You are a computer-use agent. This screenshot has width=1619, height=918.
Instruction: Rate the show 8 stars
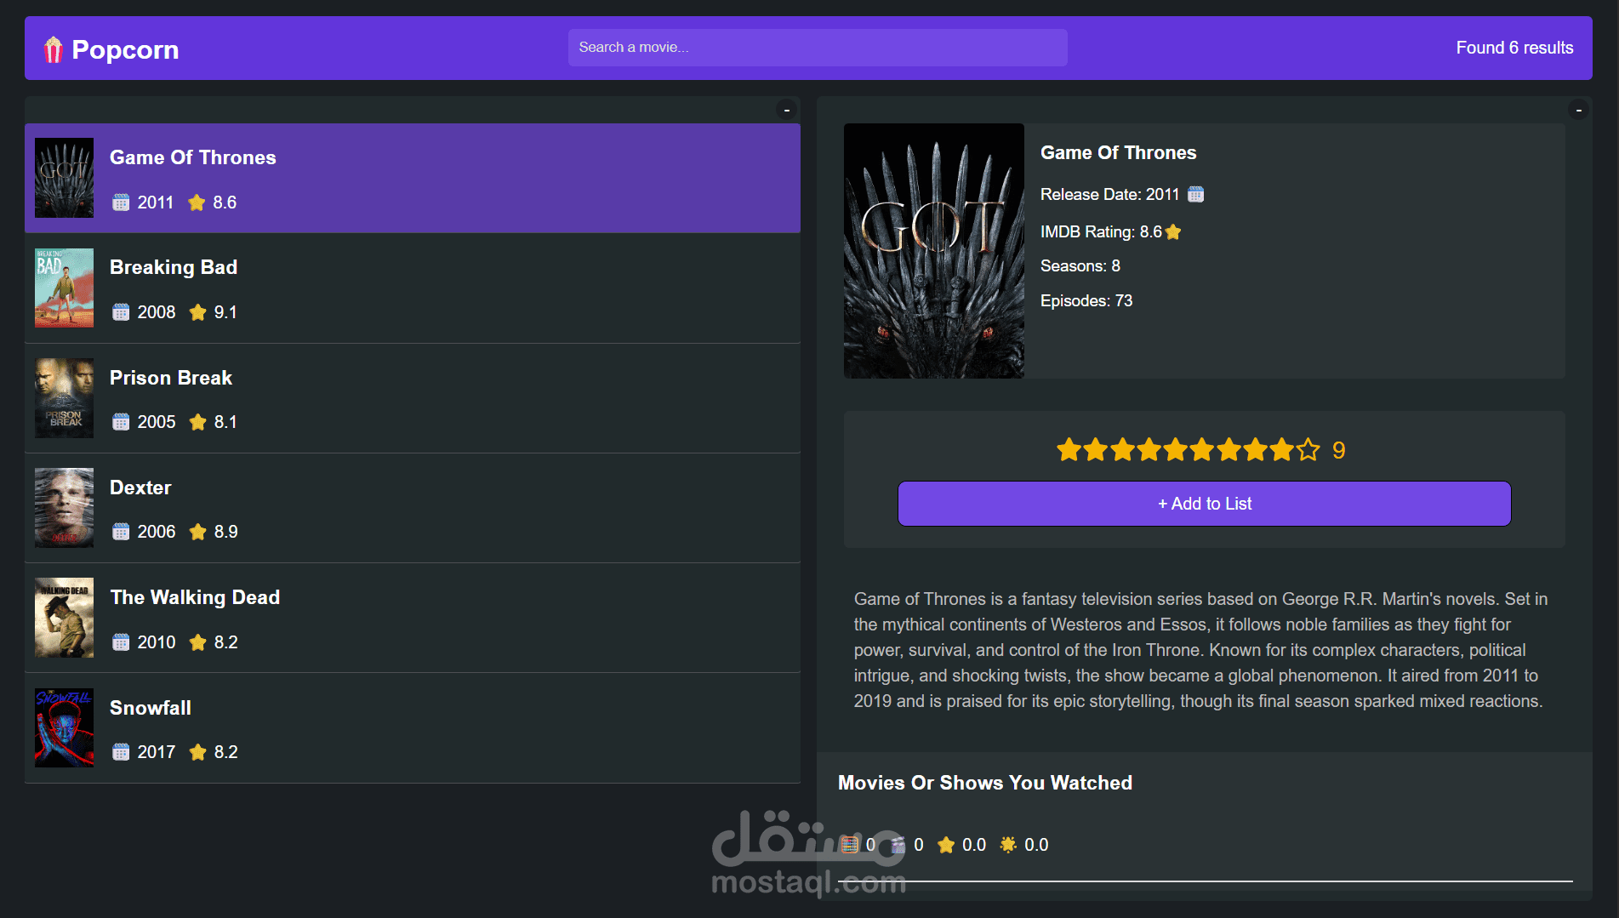[1256, 450]
